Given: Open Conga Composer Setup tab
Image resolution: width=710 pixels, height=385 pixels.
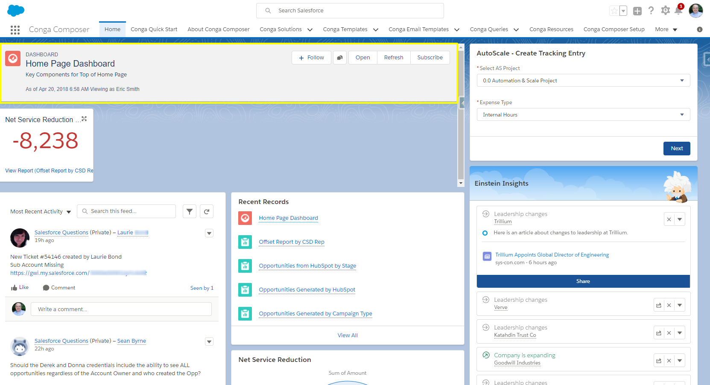Looking at the screenshot, I should click(614, 29).
